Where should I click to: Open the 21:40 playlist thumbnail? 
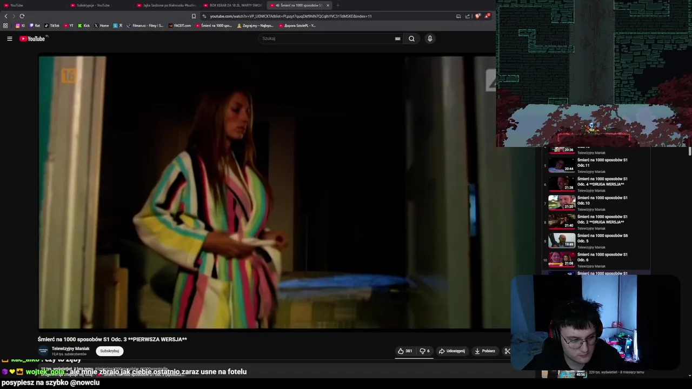562,222
